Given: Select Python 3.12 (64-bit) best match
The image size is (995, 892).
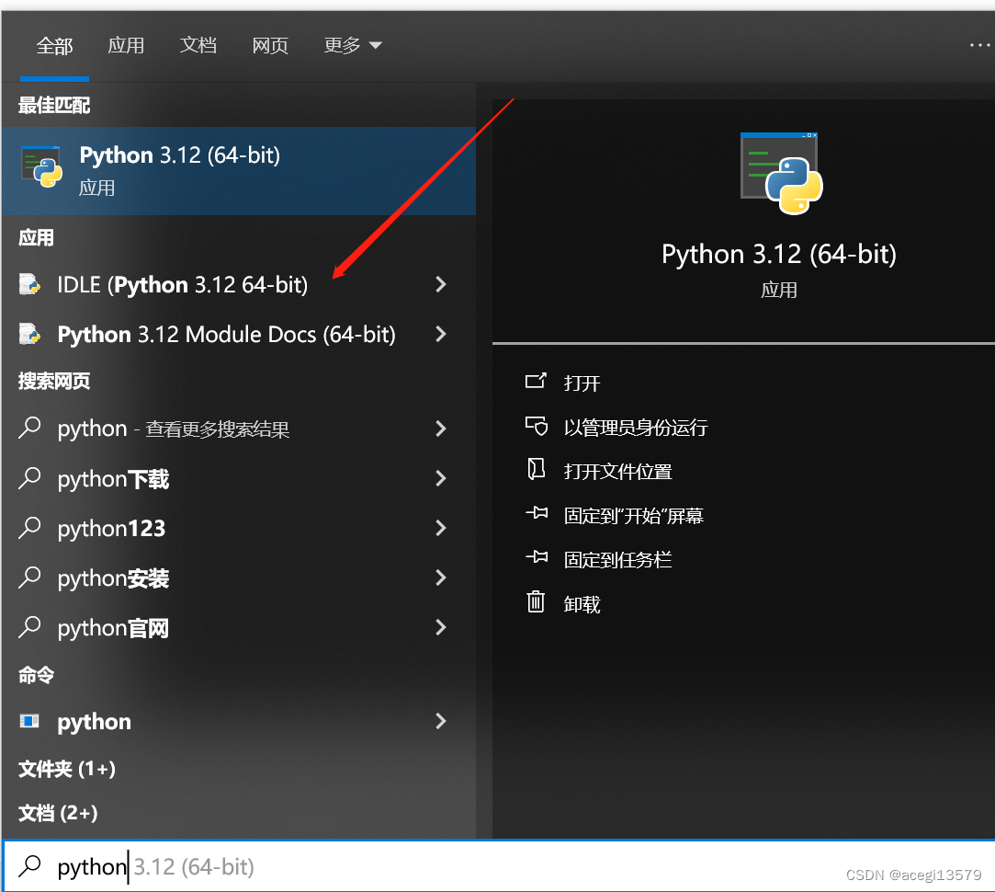Looking at the screenshot, I should tap(239, 171).
